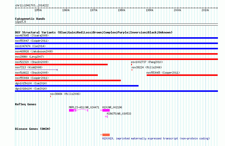
Task: Click the esv29980 (Levy2007) loss bar
Action: (116, 59)
